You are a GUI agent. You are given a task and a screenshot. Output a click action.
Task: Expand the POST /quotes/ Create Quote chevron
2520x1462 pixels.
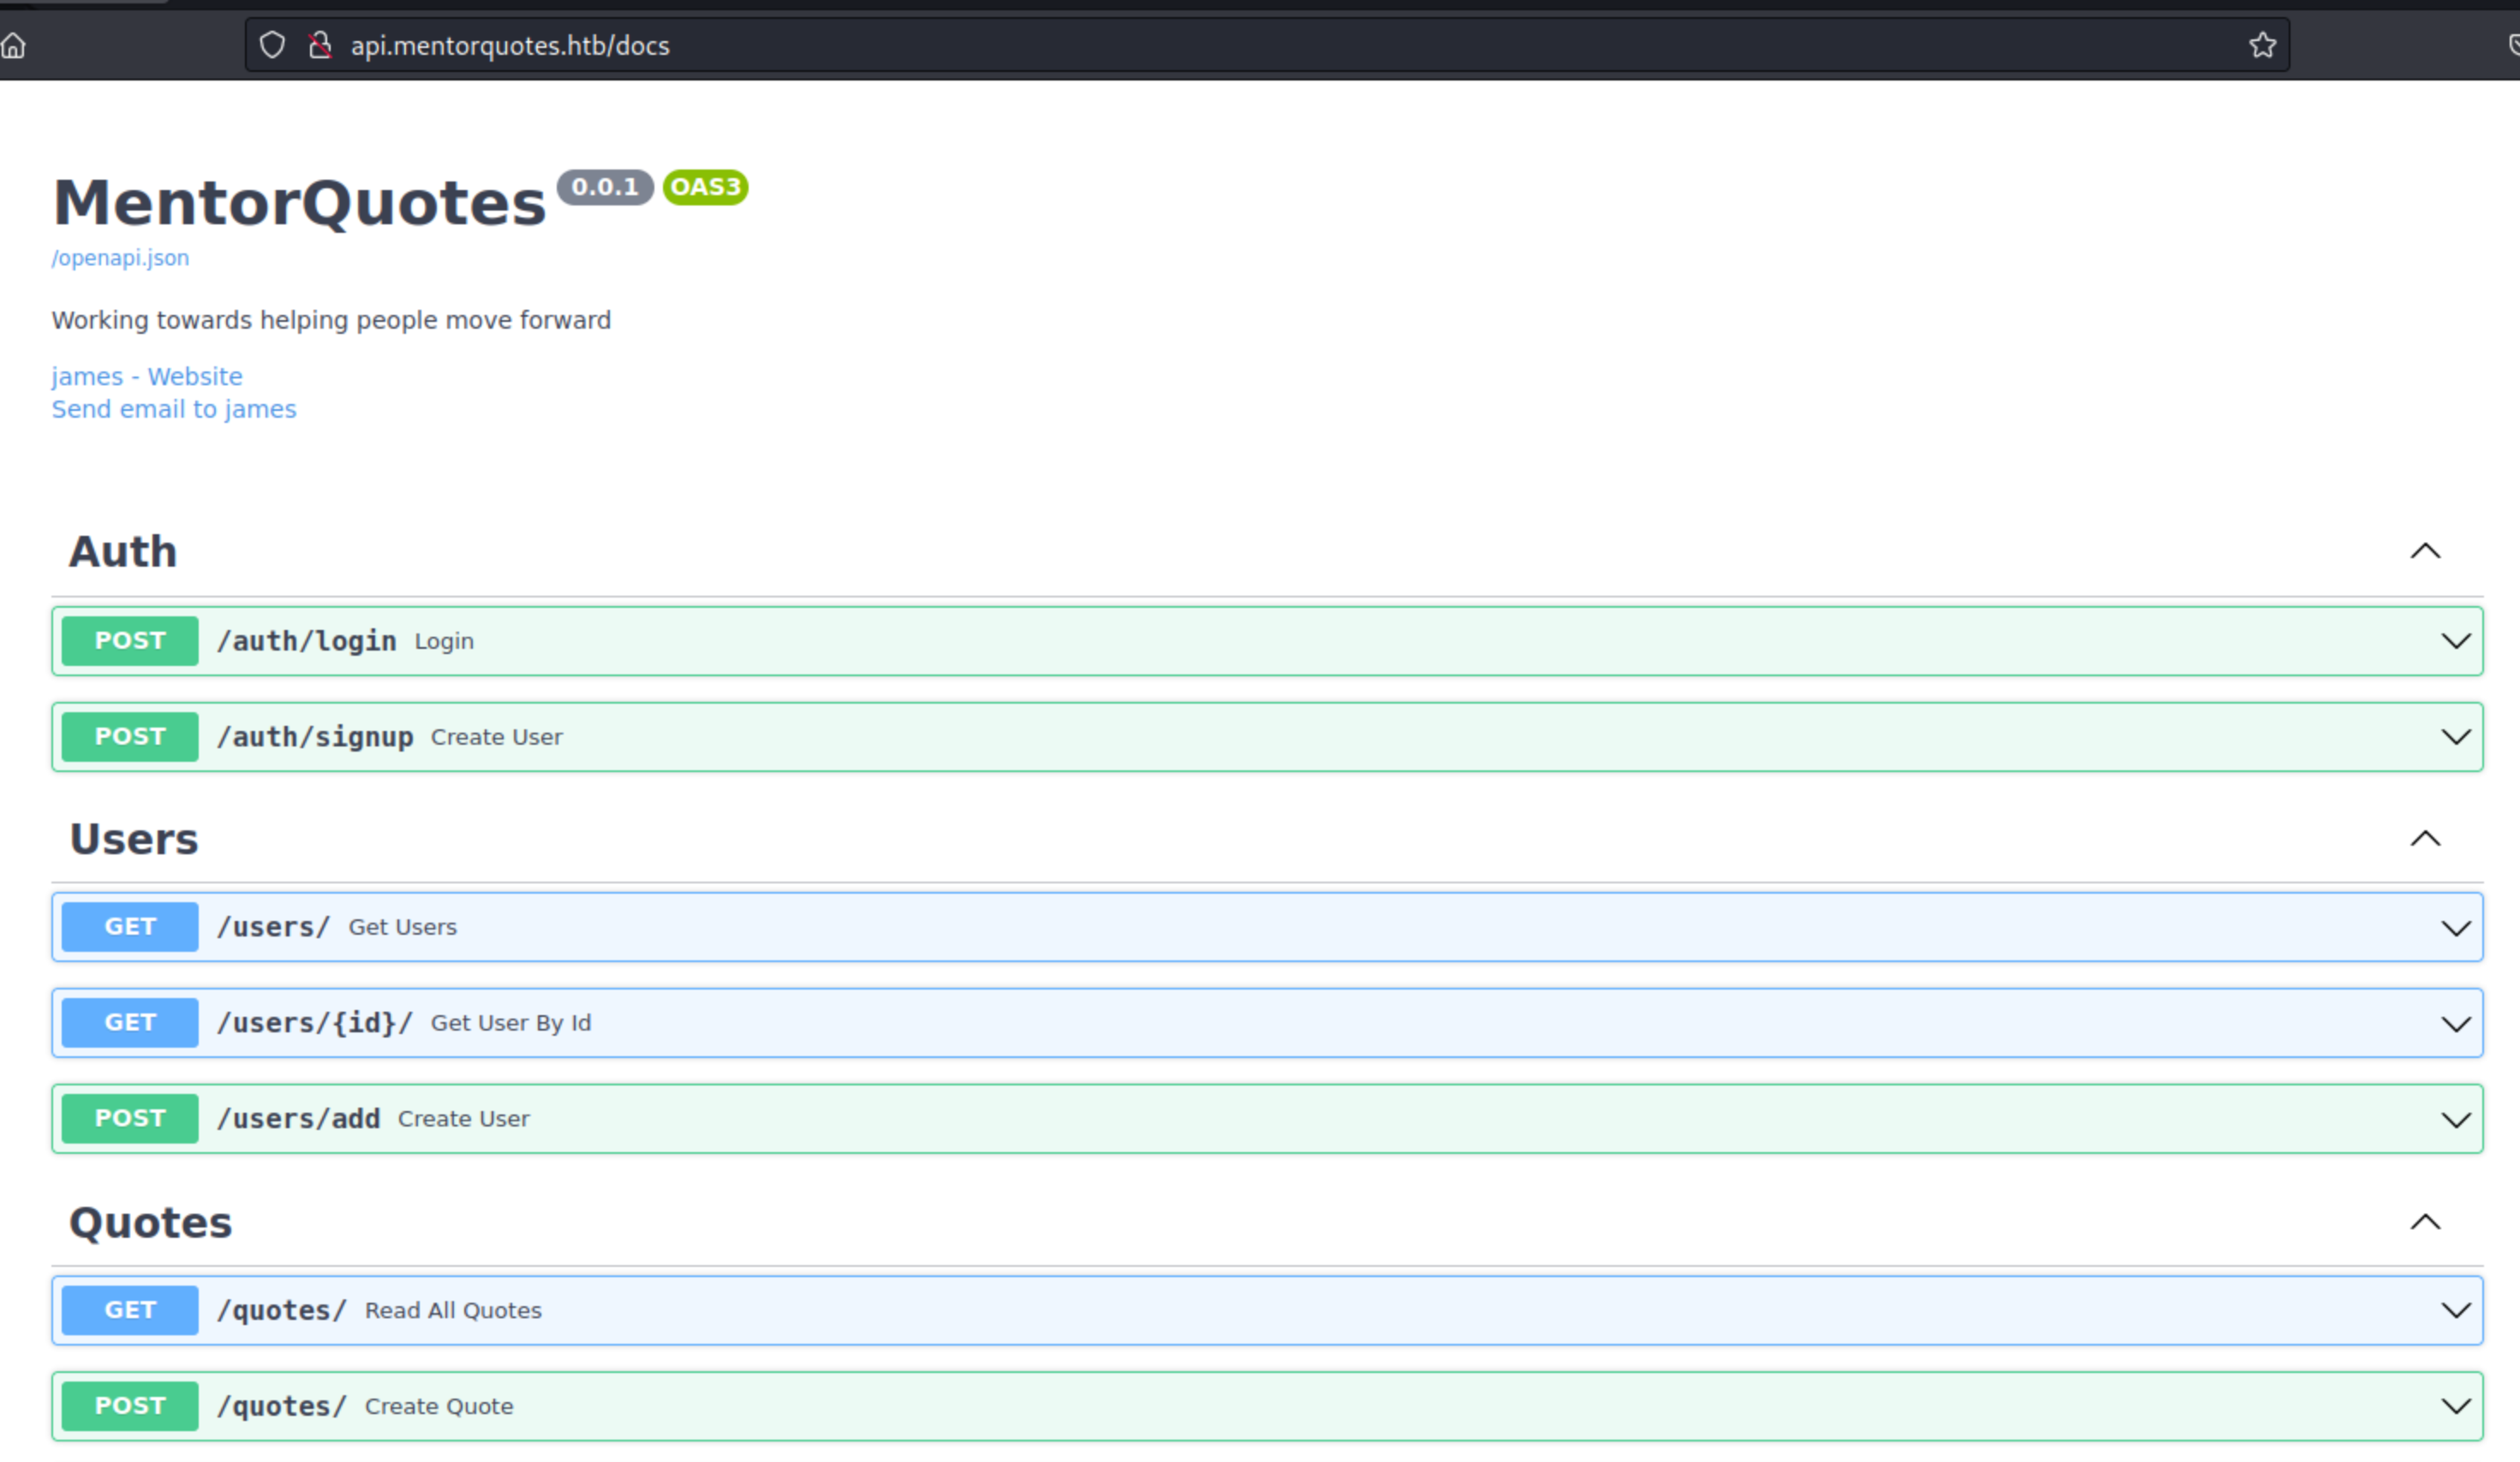point(2455,1407)
